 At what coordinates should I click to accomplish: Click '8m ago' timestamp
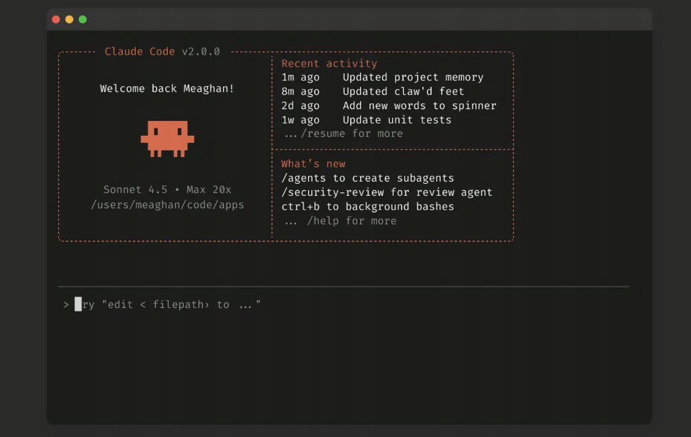coord(301,92)
